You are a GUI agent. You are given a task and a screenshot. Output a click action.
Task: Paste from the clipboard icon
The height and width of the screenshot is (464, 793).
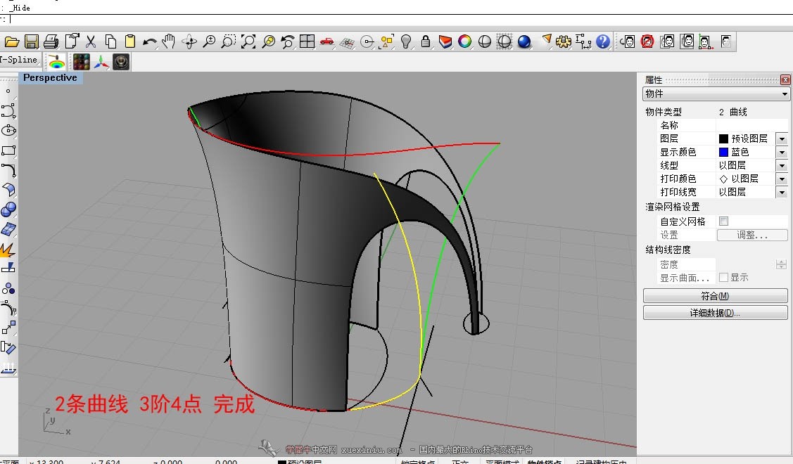pos(130,41)
